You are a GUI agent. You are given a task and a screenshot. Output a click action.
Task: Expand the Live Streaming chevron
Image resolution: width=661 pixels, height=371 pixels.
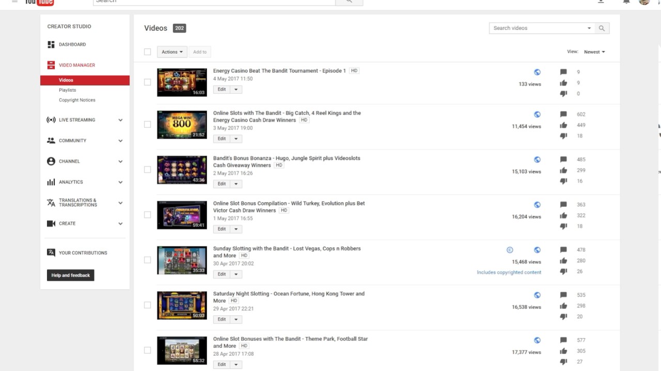[120, 120]
